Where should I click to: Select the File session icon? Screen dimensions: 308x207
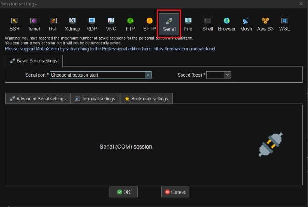188,24
